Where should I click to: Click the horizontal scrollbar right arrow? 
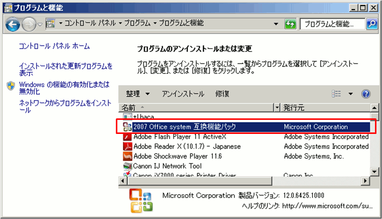[x=366, y=181]
